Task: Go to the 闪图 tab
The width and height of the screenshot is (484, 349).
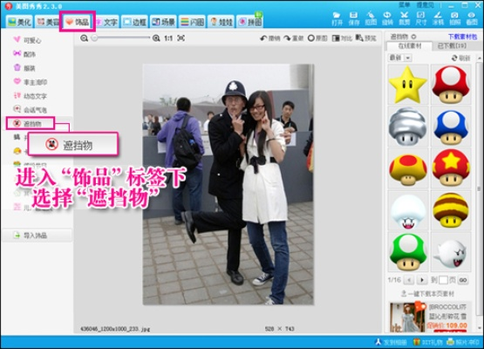Action: coord(192,22)
